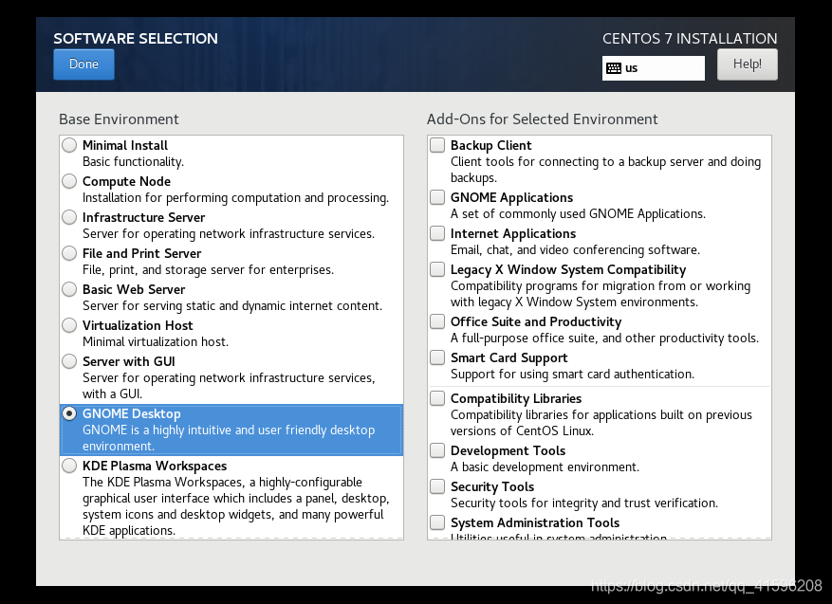This screenshot has height=604, width=832.
Task: Click 'Support for using smart card authentication.'
Action: [x=572, y=375]
